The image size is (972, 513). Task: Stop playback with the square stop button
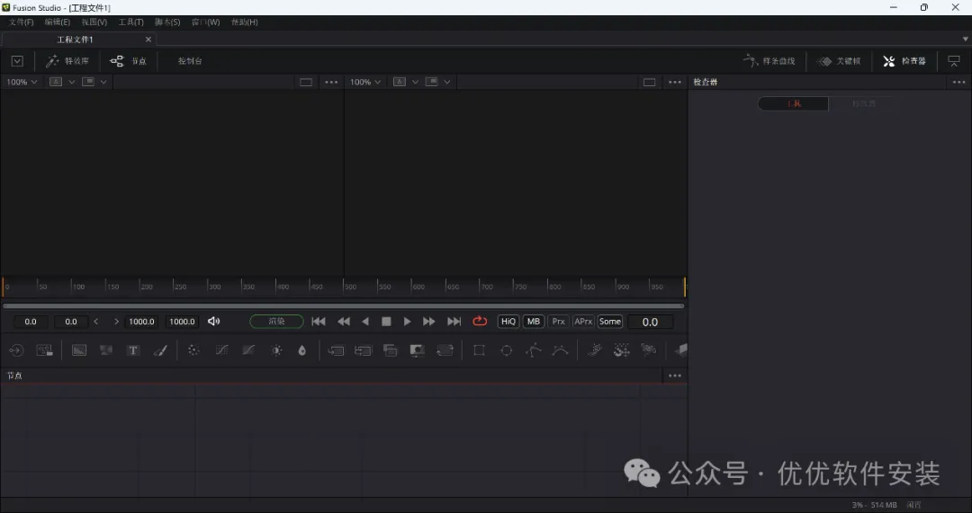(386, 321)
